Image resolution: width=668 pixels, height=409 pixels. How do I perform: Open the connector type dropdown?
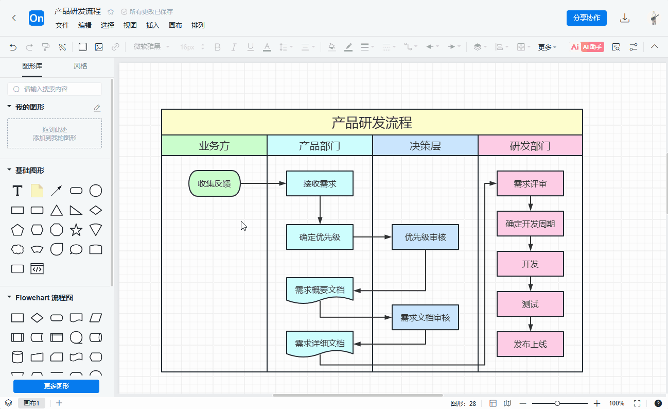tap(411, 47)
